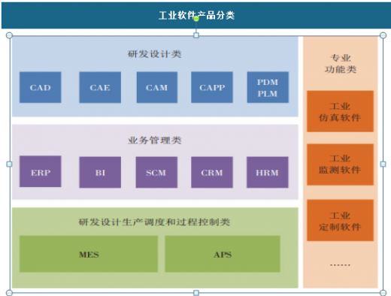Viewport: 391px width, 296px height.
Task: Click the left-middle square resize handle
Action: (x=9, y=164)
